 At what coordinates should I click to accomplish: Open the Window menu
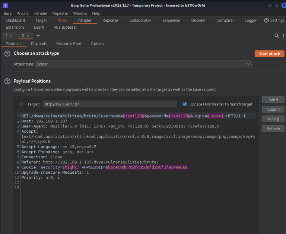[80, 13]
